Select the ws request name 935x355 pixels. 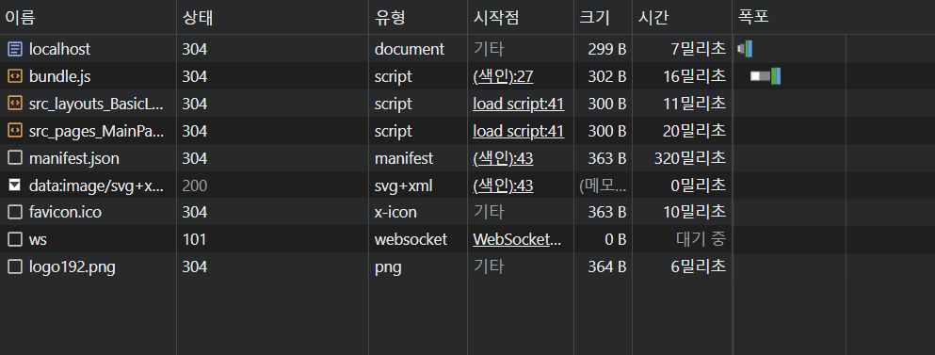click(x=39, y=239)
